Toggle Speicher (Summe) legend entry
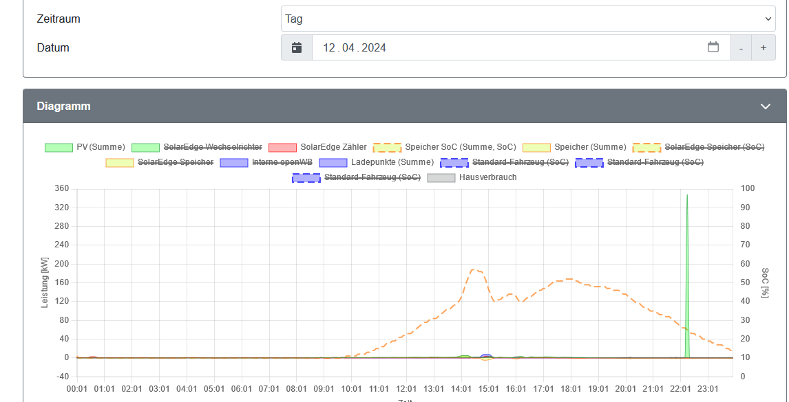 574,147
